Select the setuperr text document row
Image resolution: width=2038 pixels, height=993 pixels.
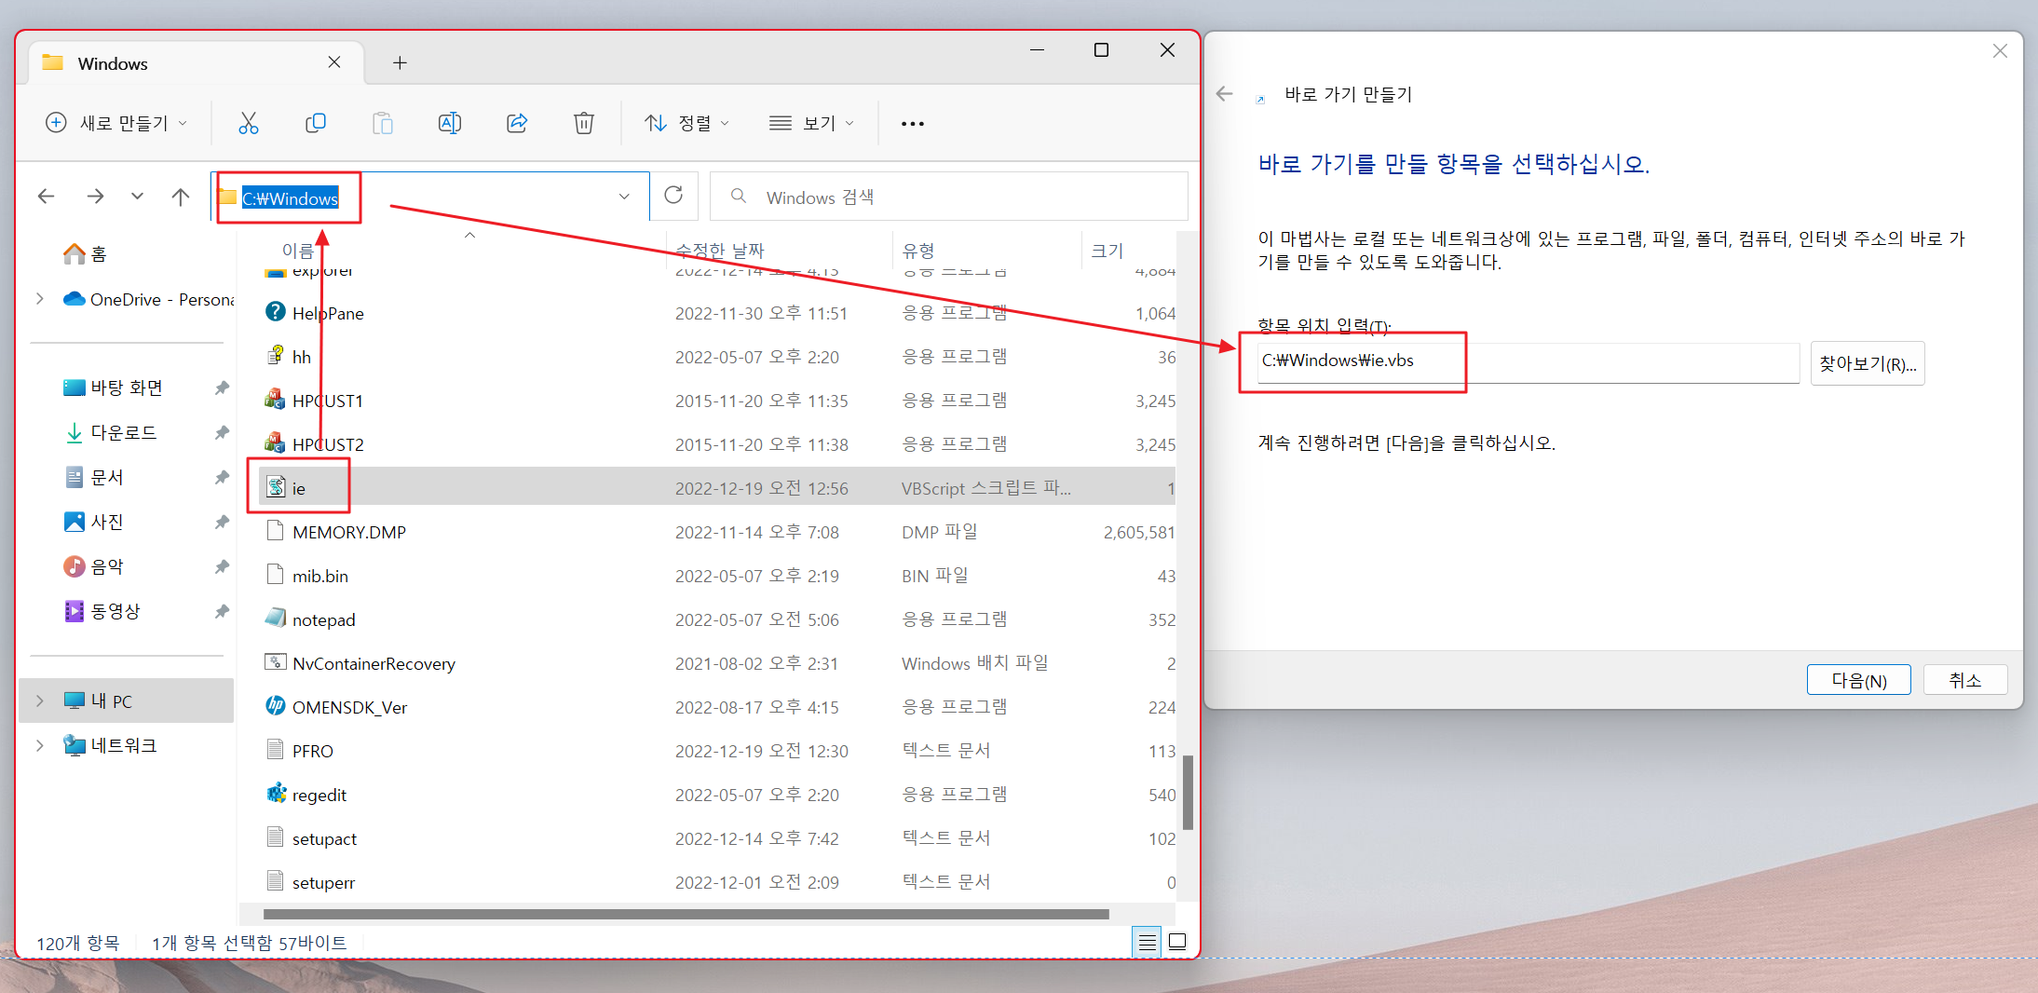tap(716, 882)
